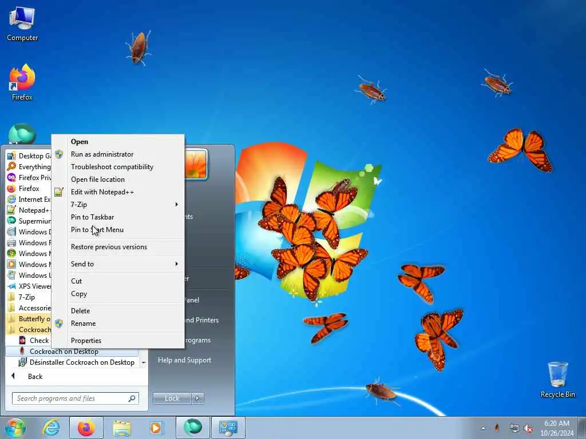This screenshot has width=586, height=439.
Task: Click the Check entry under Cockroach folder
Action: 34,341
